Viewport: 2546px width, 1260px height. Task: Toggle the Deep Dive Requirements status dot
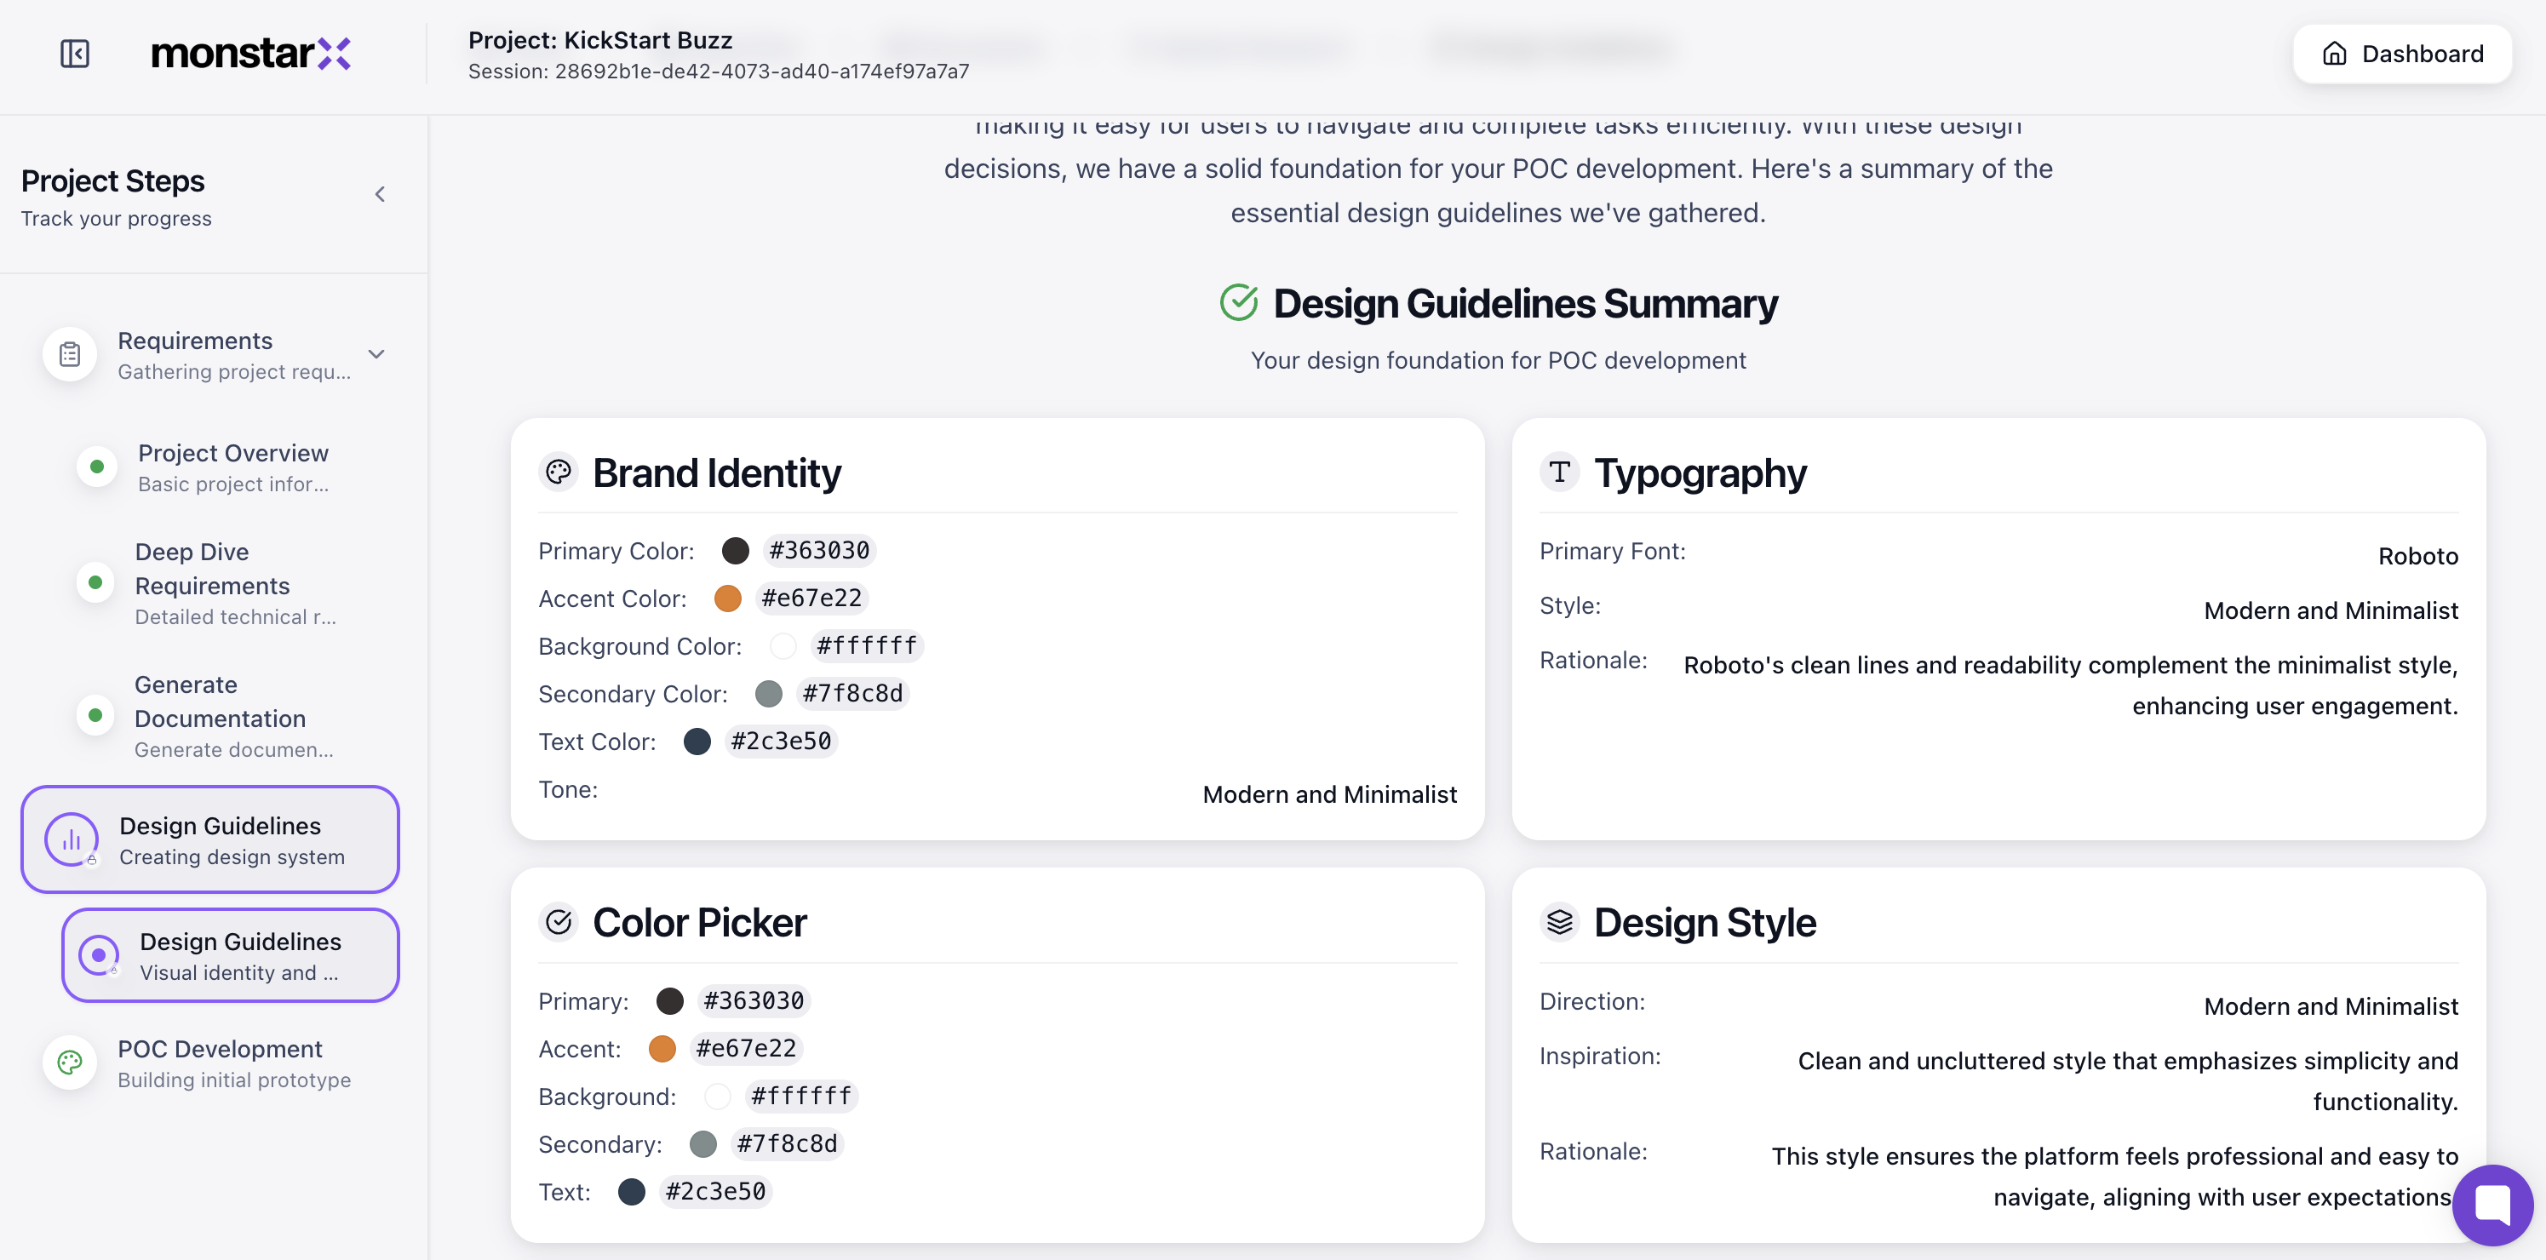(96, 582)
